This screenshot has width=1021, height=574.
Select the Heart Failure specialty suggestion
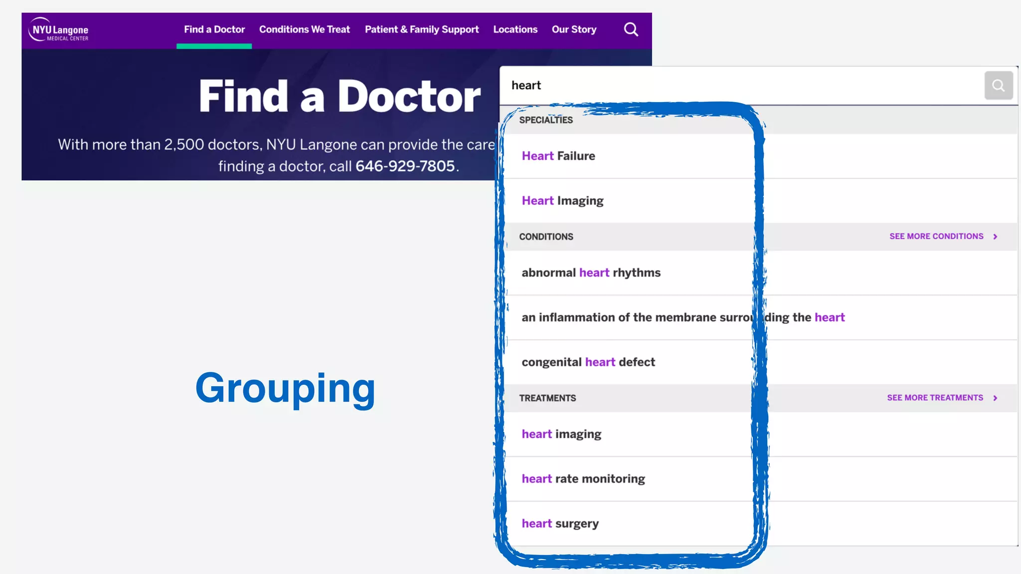(558, 156)
